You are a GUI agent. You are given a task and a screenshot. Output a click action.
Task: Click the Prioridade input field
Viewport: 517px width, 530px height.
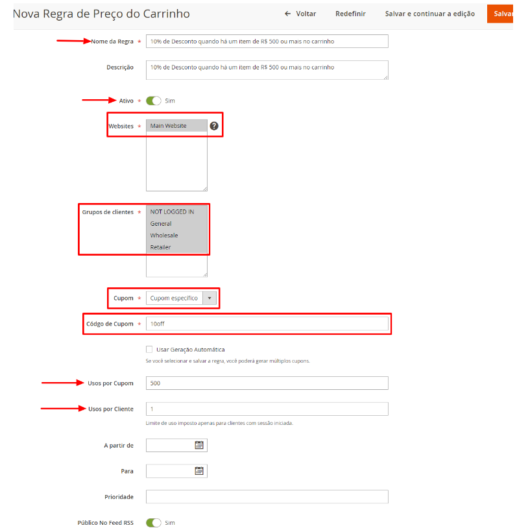click(267, 497)
